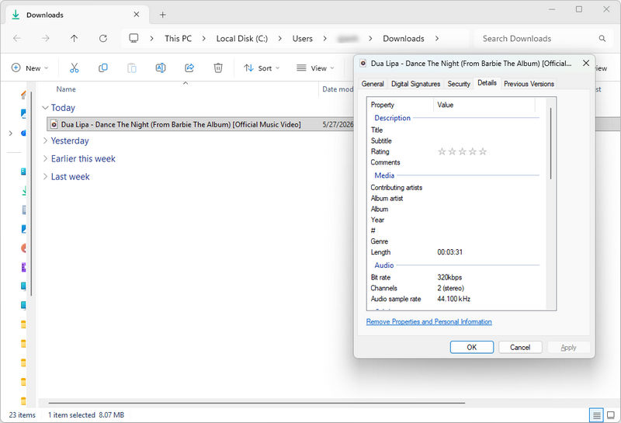Screen dimensions: 621x423
Task: Click the search magnifier icon
Action: coord(602,38)
